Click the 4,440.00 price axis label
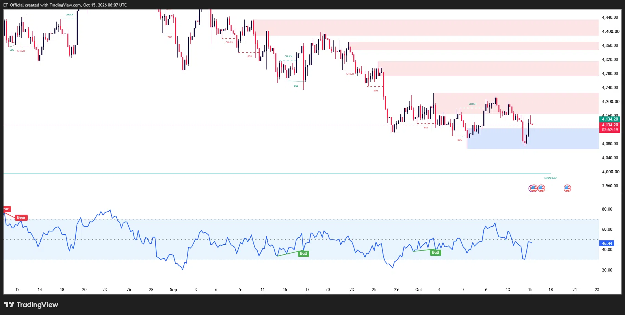Image resolution: width=625 pixels, height=315 pixels. point(610,17)
